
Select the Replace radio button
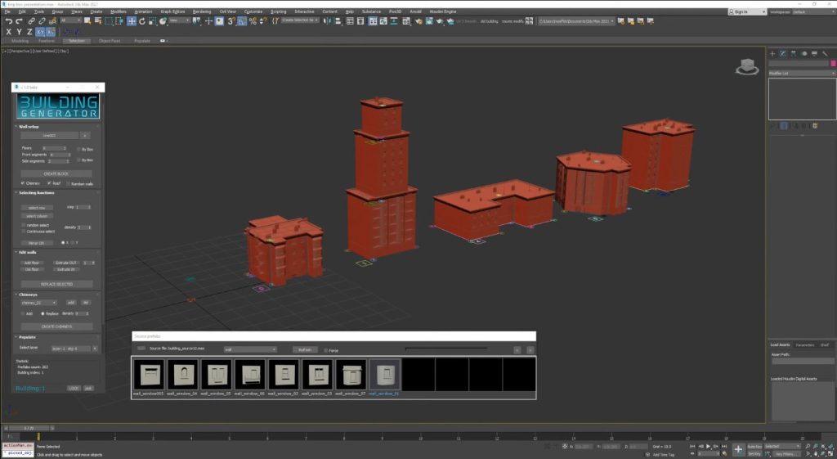[43, 313]
